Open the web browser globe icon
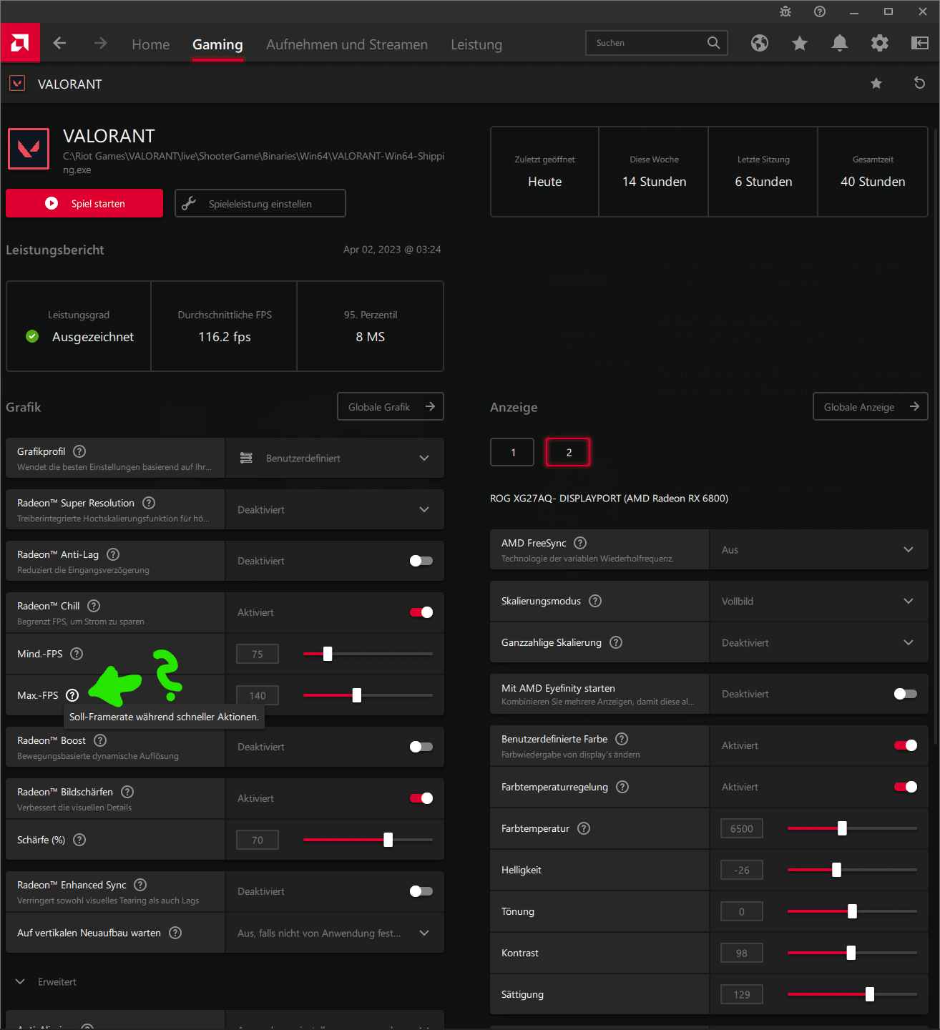The width and height of the screenshot is (940, 1030). [760, 44]
